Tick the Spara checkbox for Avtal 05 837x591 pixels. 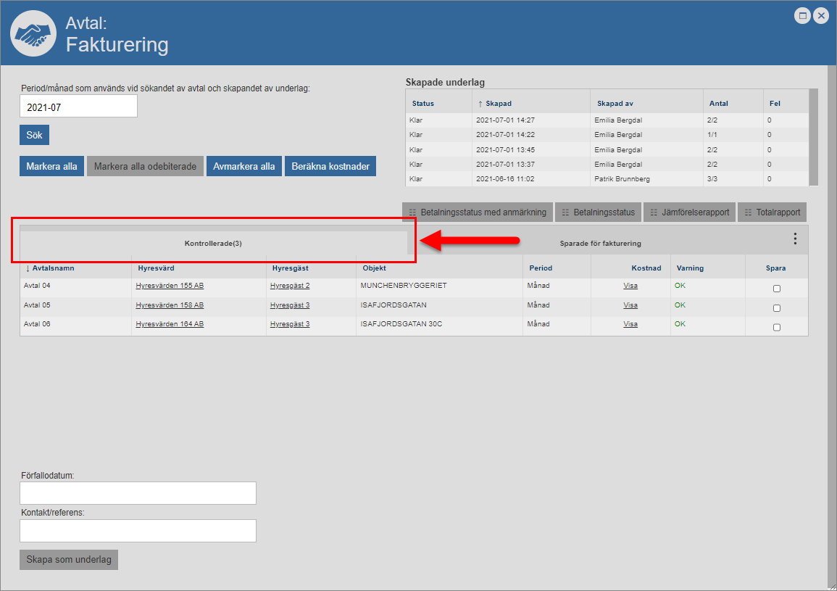[x=777, y=308]
